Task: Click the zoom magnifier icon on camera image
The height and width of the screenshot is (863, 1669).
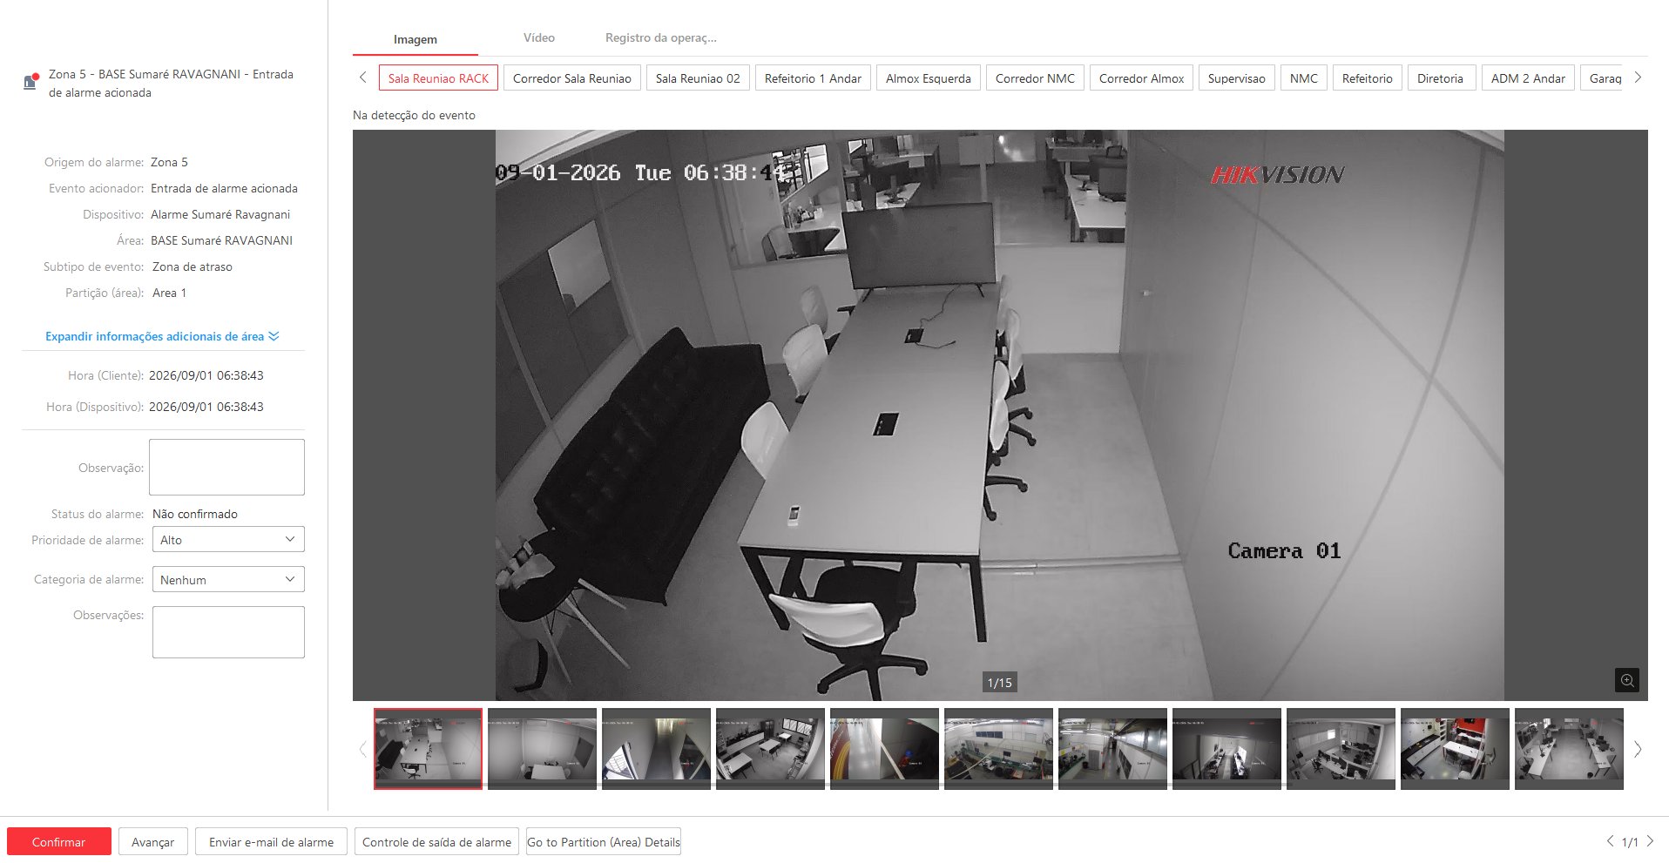Action: coord(1626,680)
